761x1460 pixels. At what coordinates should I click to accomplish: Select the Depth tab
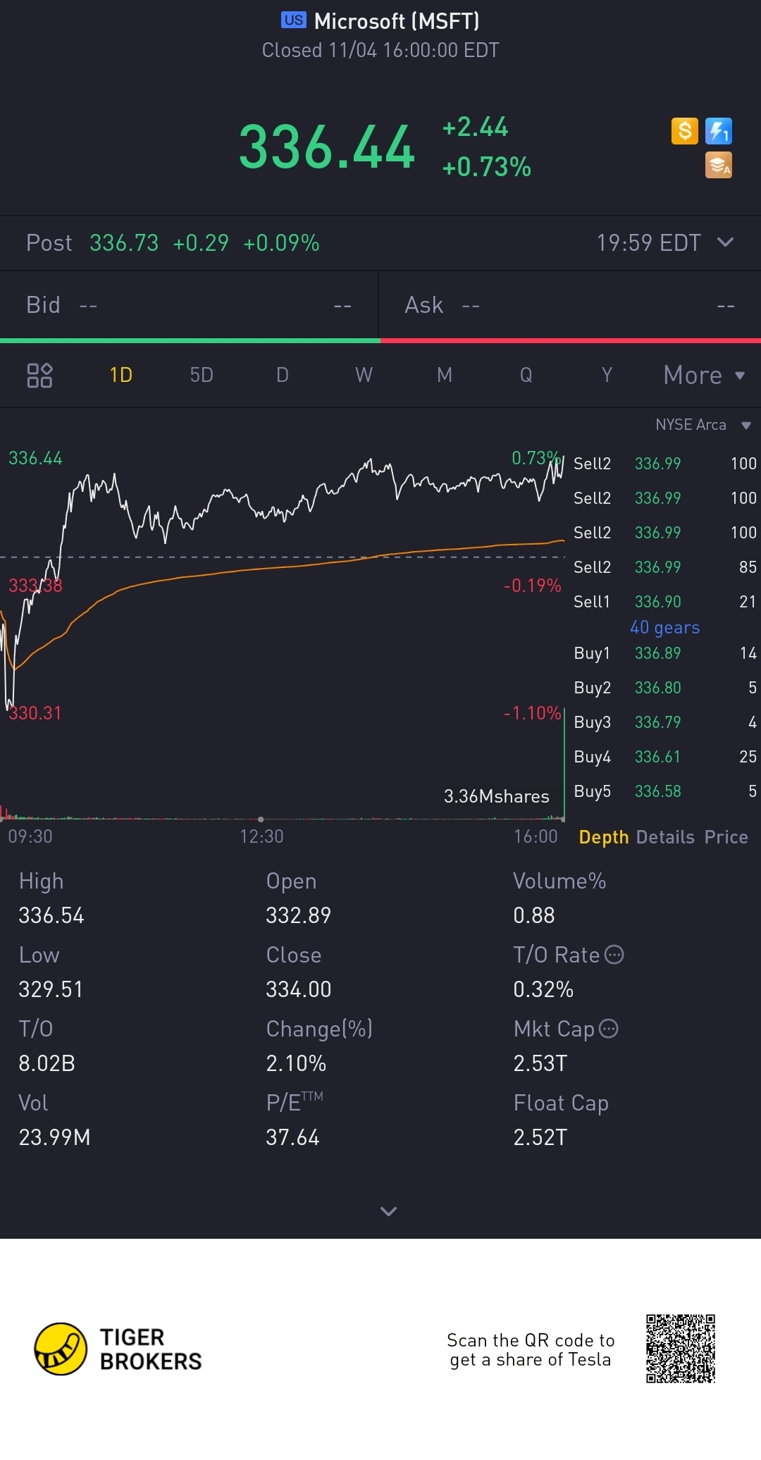coord(604,837)
